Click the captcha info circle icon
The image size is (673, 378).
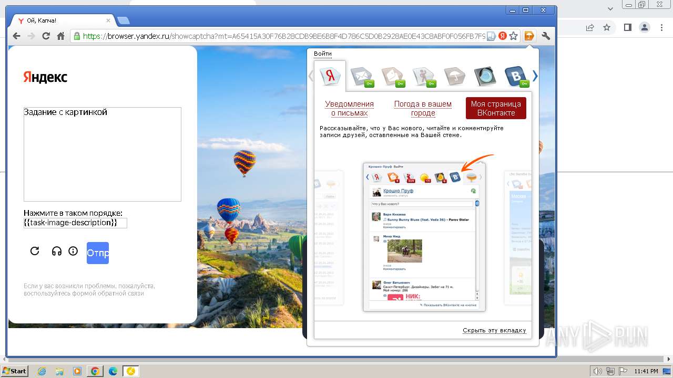[x=73, y=251]
